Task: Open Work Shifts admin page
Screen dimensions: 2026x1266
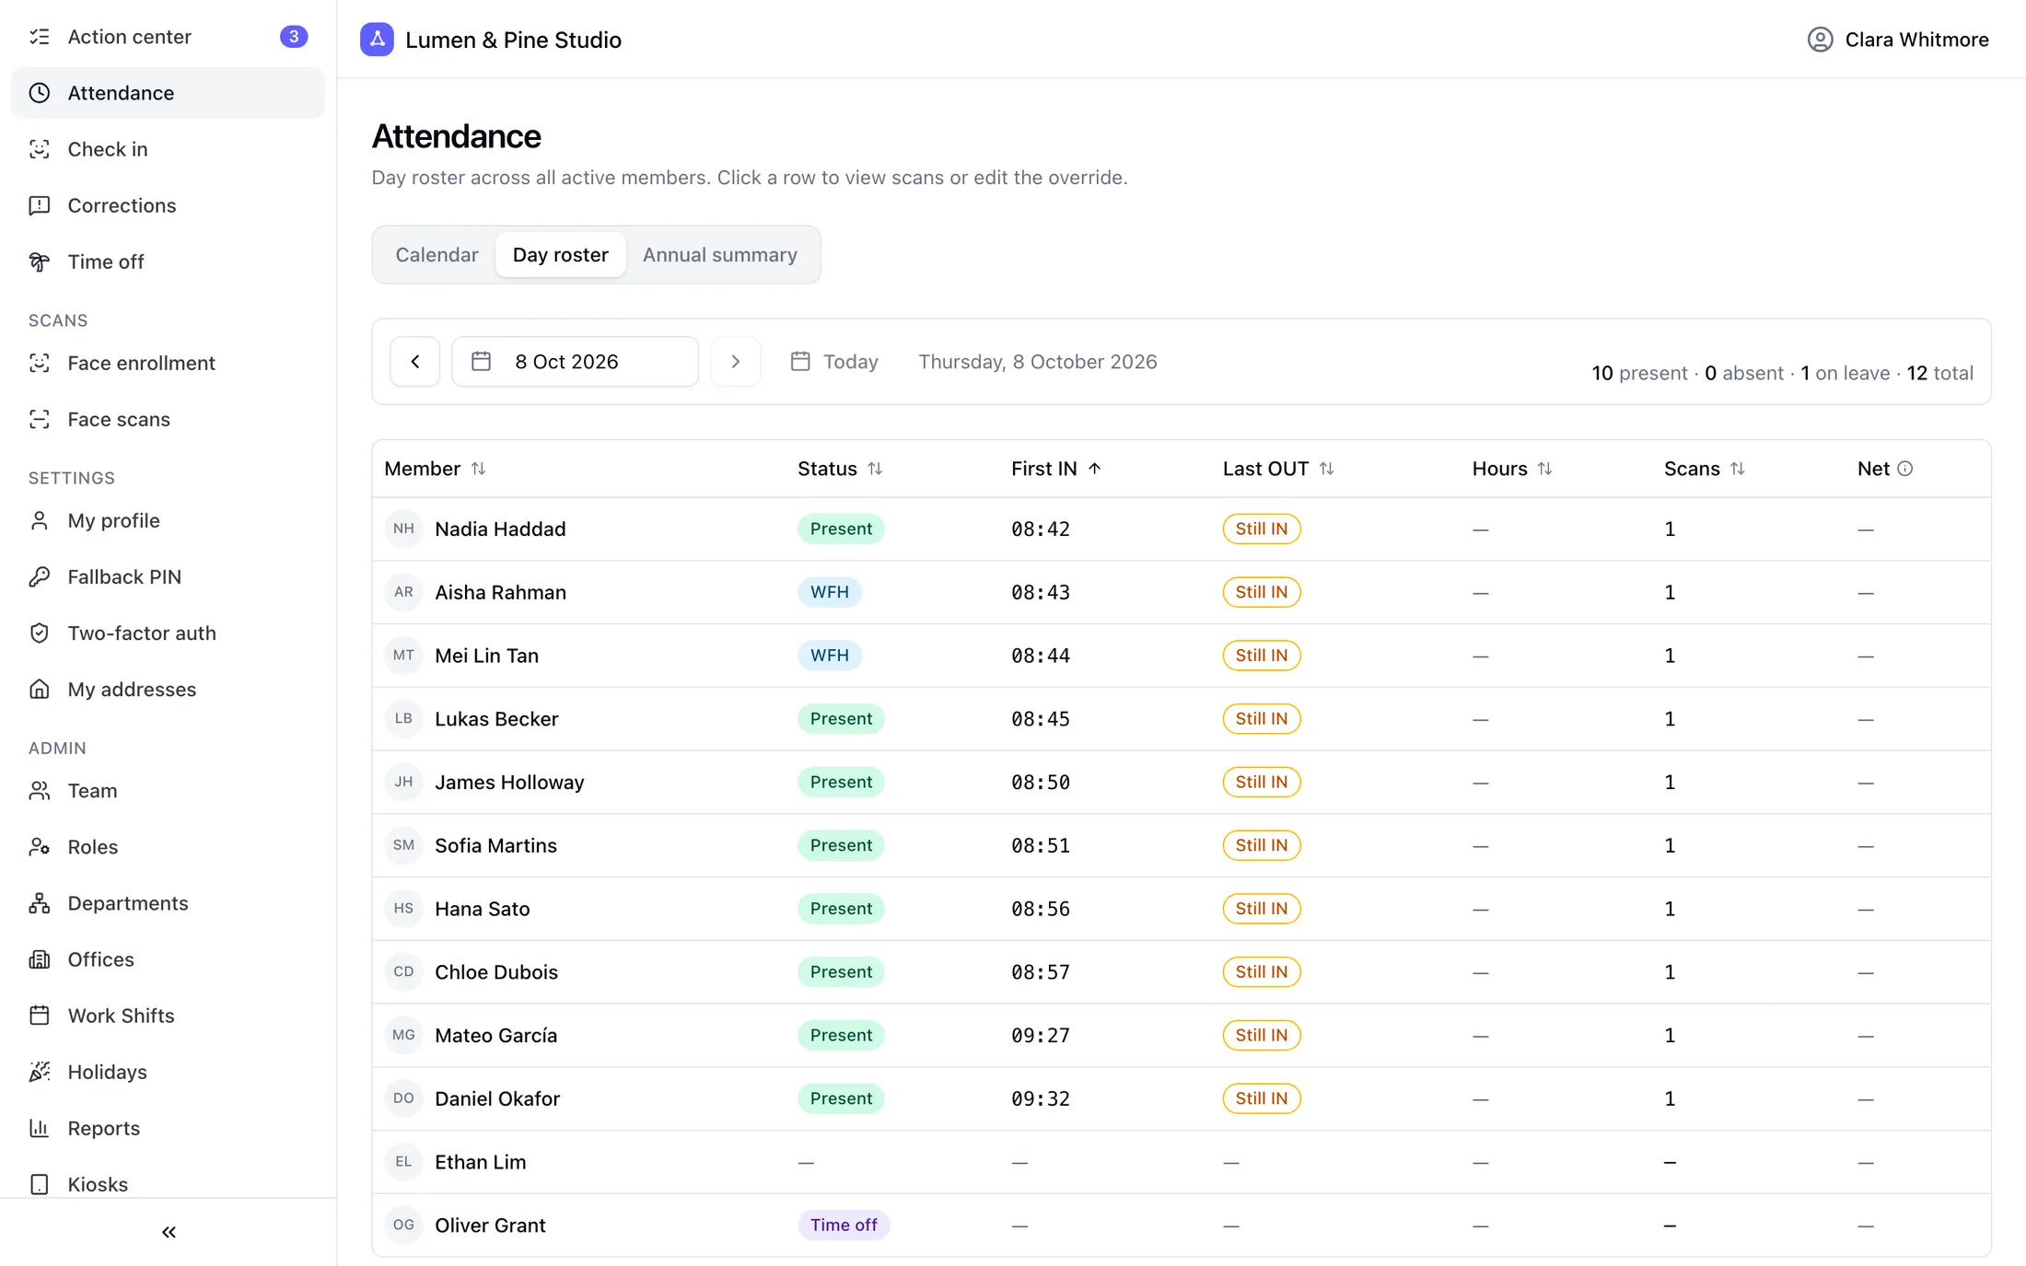Action: pyautogui.click(x=168, y=1015)
